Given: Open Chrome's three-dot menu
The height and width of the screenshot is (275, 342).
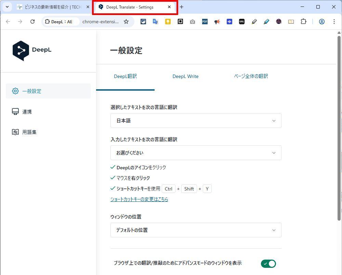Looking at the screenshot, I should click(x=334, y=22).
